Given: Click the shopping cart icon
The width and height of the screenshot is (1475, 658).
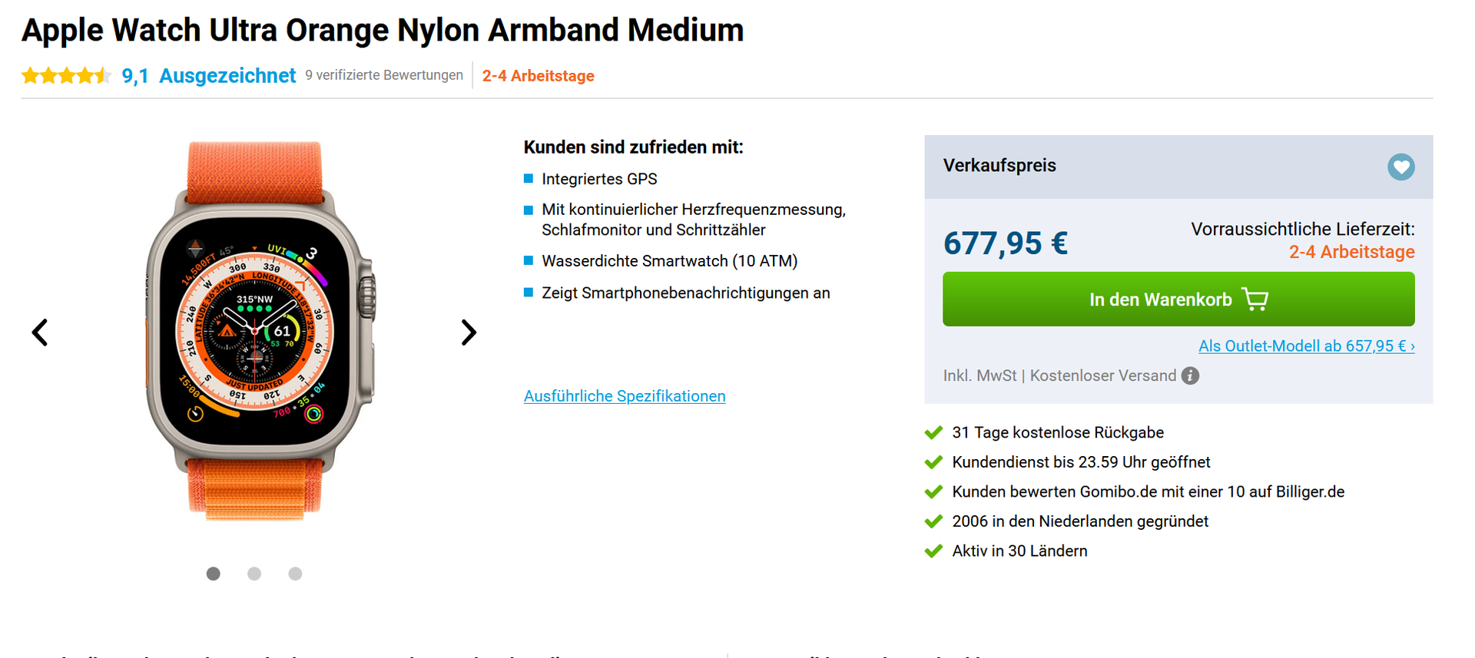Looking at the screenshot, I should click(x=1255, y=299).
